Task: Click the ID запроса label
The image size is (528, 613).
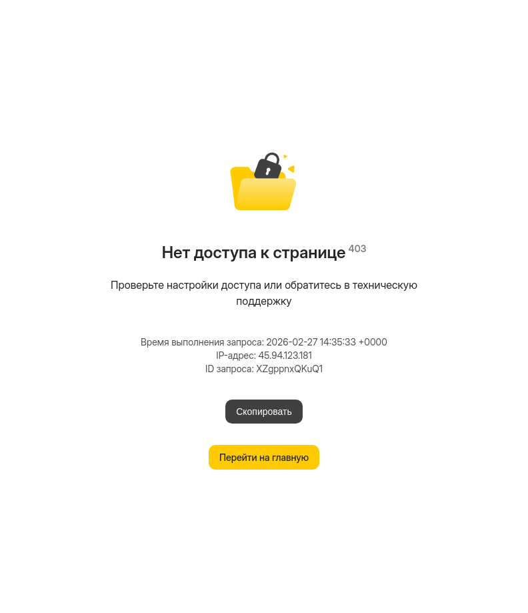Action: (x=229, y=369)
